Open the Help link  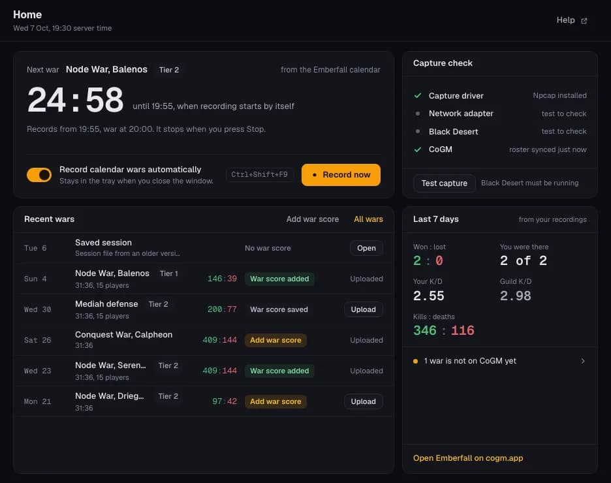click(x=572, y=20)
